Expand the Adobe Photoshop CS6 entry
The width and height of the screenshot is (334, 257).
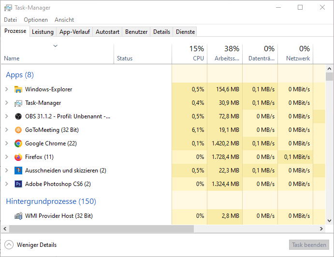[6, 184]
